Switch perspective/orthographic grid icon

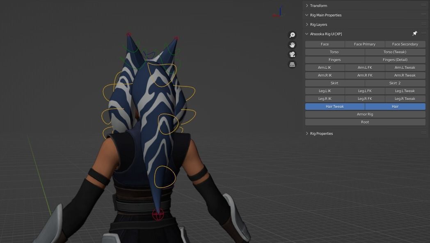[x=292, y=64]
